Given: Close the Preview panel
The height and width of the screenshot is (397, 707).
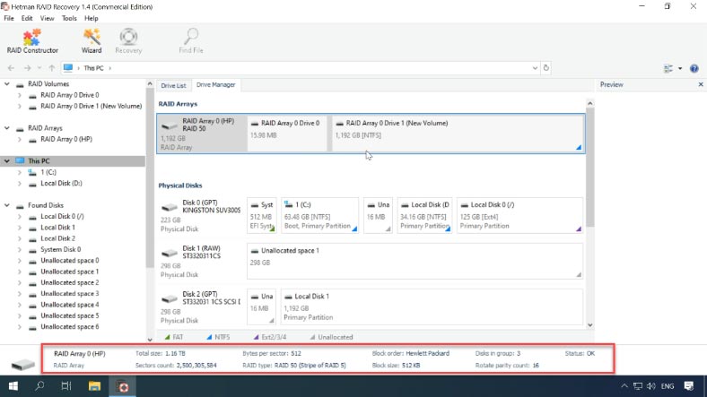Looking at the screenshot, I should click(701, 84).
